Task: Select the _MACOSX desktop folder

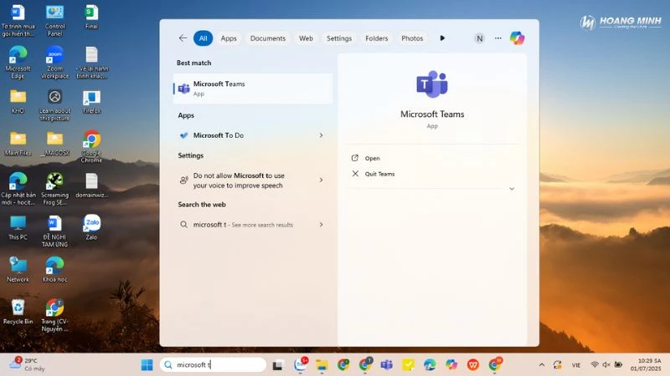Action: [x=54, y=144]
